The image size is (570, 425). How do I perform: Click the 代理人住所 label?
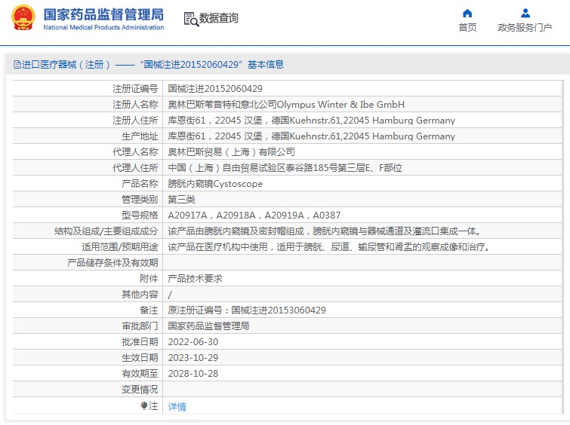(135, 168)
